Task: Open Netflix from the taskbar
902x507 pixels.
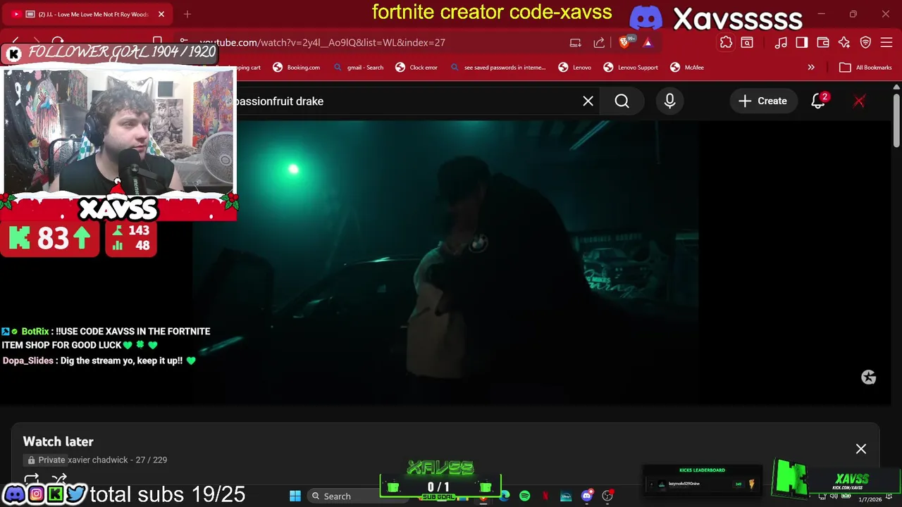Action: [545, 496]
